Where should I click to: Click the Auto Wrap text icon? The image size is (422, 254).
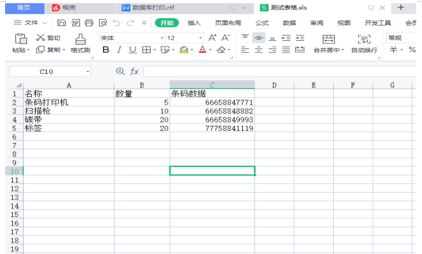pyautogui.click(x=364, y=39)
